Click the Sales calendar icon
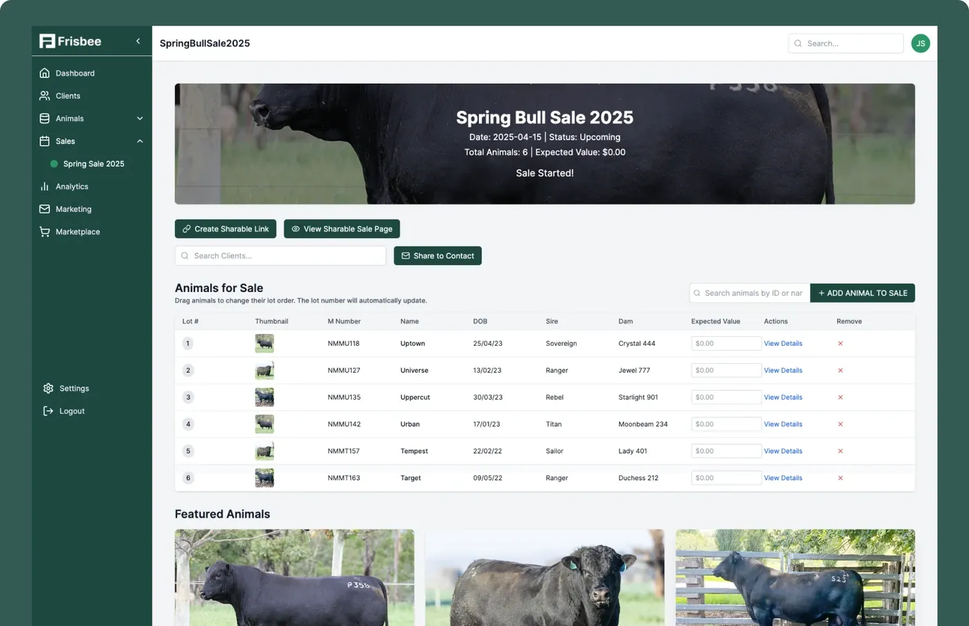Viewport: 969px width, 626px height. pyautogui.click(x=45, y=141)
